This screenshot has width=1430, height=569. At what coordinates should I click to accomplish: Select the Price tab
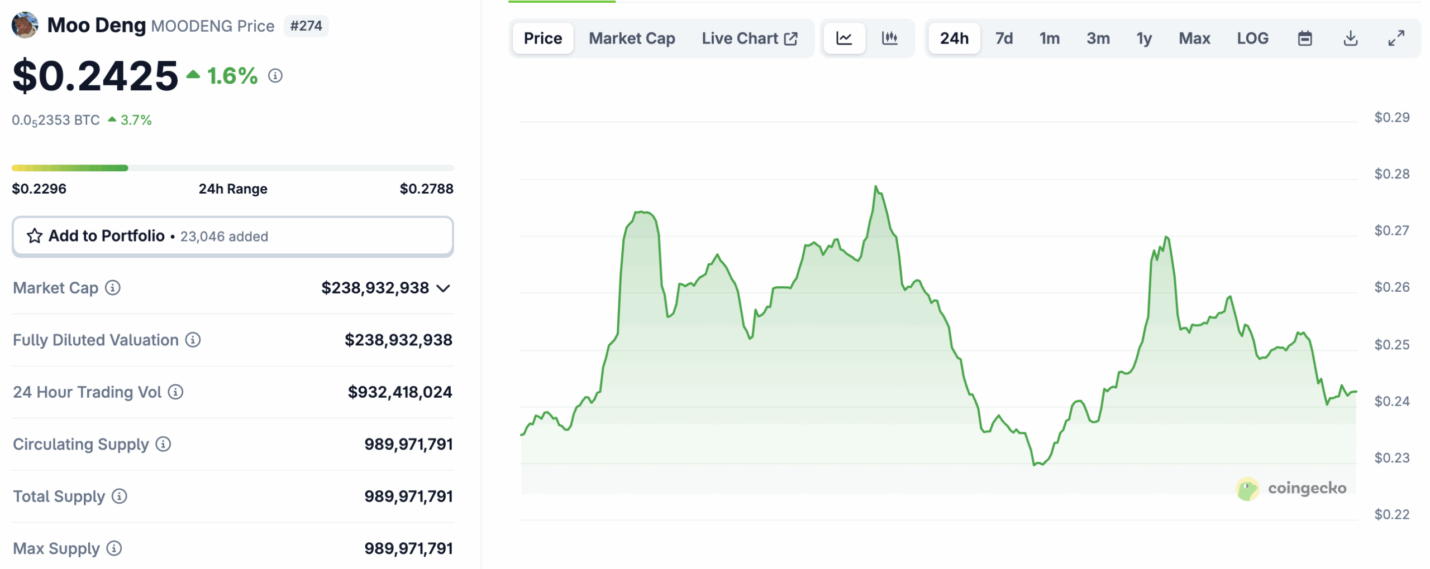(x=543, y=38)
